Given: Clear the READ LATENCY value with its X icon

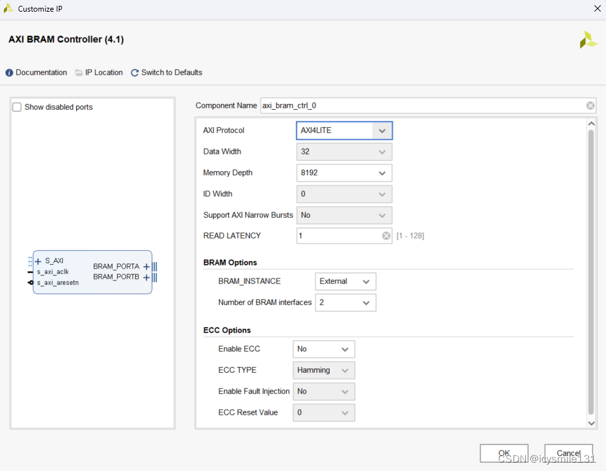Looking at the screenshot, I should point(386,236).
